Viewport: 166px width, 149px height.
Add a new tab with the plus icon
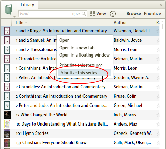click(x=42, y=5)
